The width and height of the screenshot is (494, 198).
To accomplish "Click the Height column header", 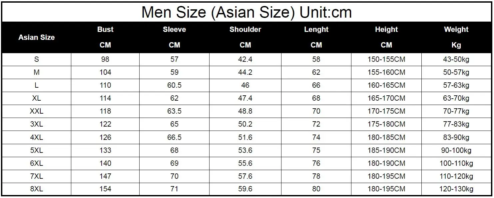I will 386,30.
